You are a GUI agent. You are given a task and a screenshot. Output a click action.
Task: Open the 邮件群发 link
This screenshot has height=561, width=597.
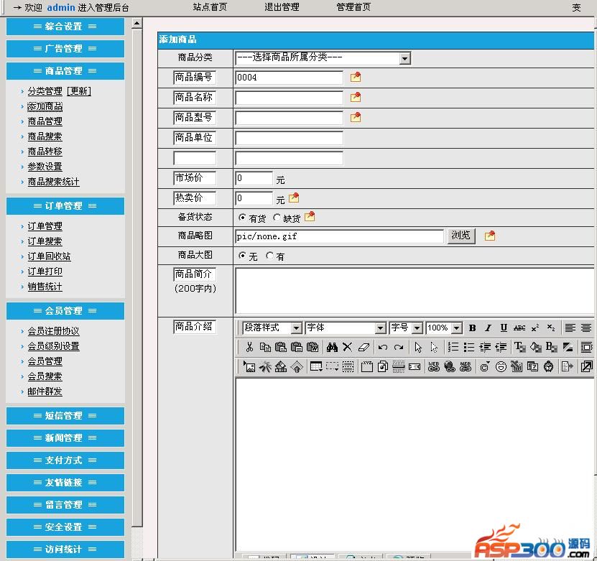45,391
